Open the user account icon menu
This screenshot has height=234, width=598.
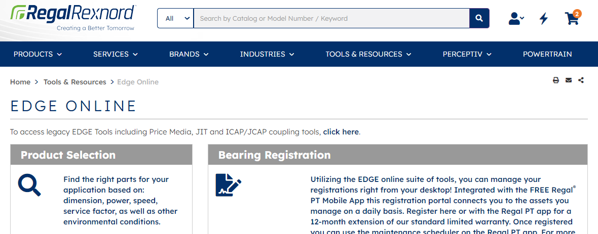pos(516,18)
